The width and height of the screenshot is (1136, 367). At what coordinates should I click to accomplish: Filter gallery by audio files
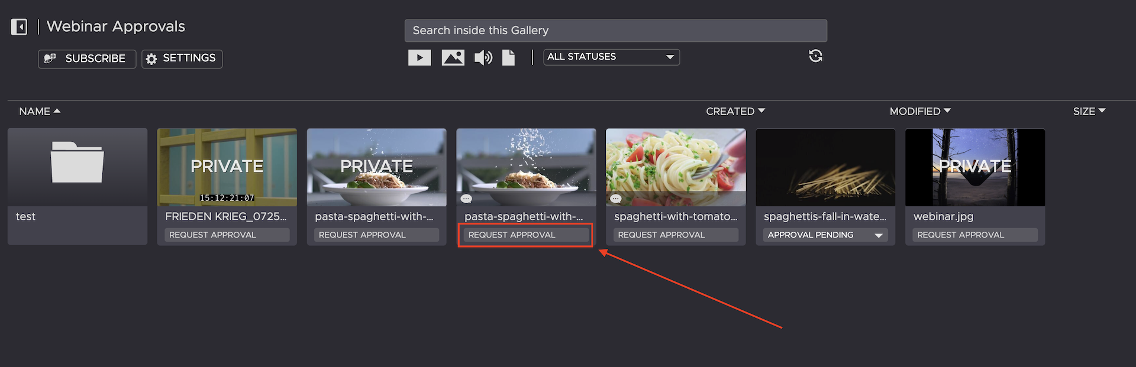point(483,57)
